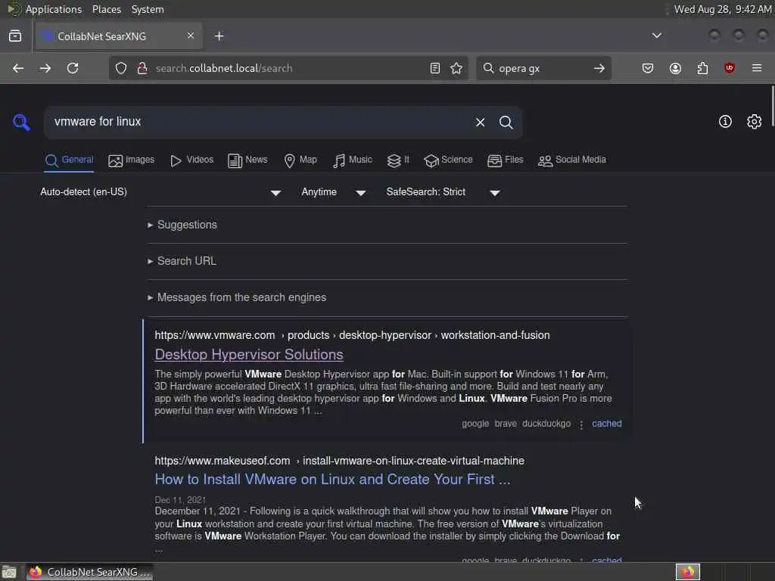Click CollabNet SearXNG taskbar window button

[89, 572]
